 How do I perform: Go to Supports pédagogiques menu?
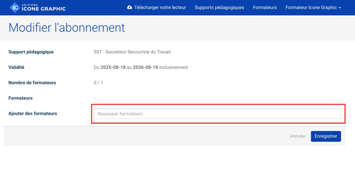point(219,7)
